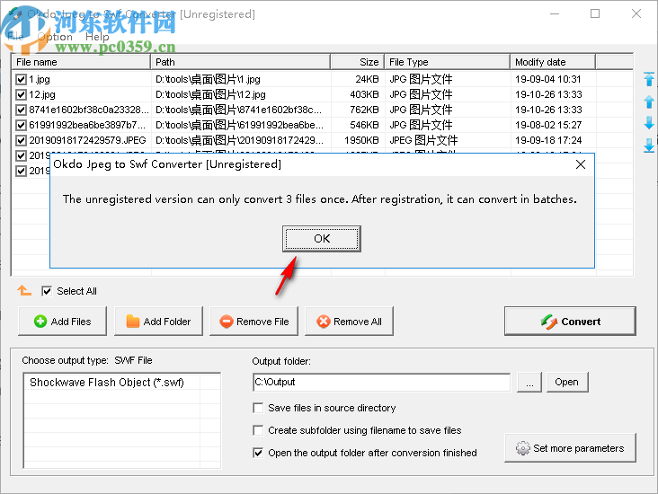The image size is (658, 494).
Task: Click the Add Folder button
Action: pos(158,322)
